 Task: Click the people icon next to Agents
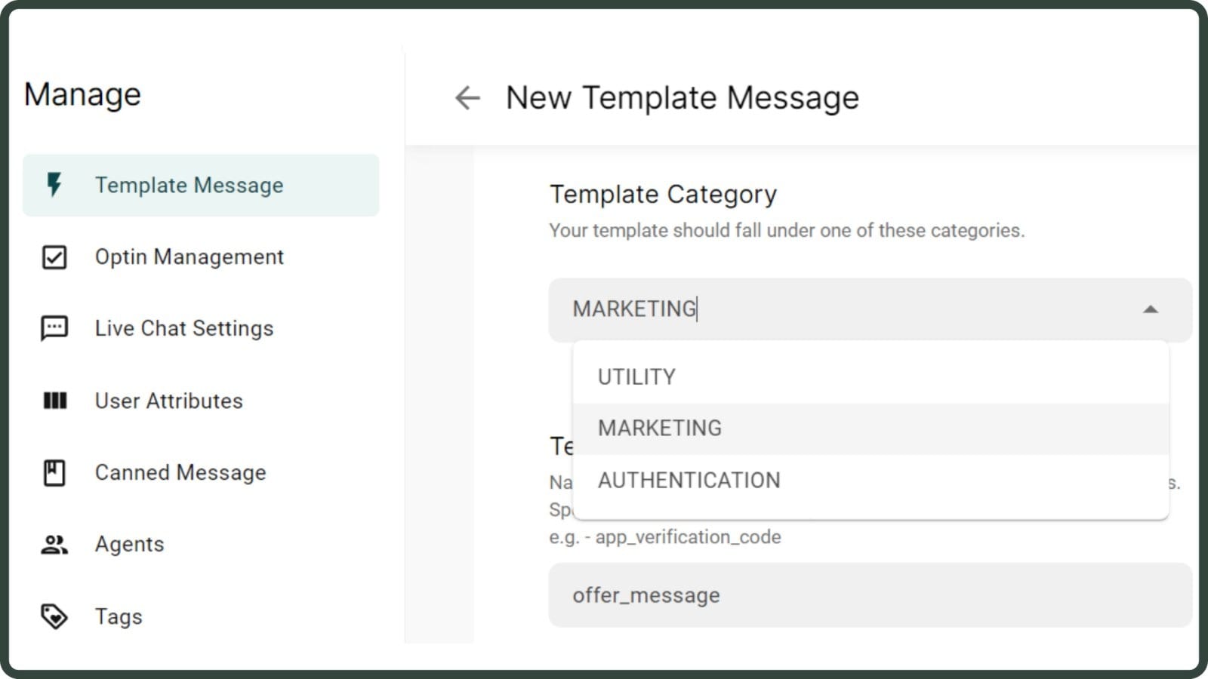tap(54, 545)
